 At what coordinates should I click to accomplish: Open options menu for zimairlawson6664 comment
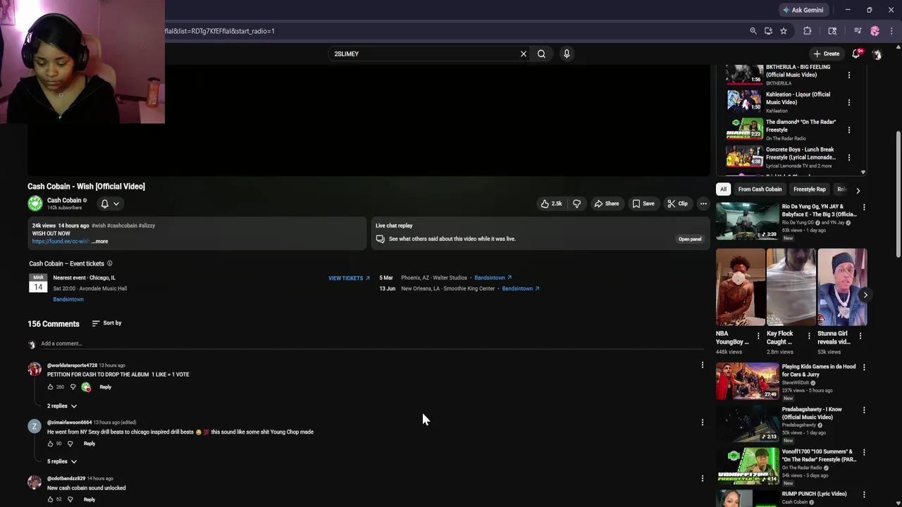pyautogui.click(x=702, y=423)
